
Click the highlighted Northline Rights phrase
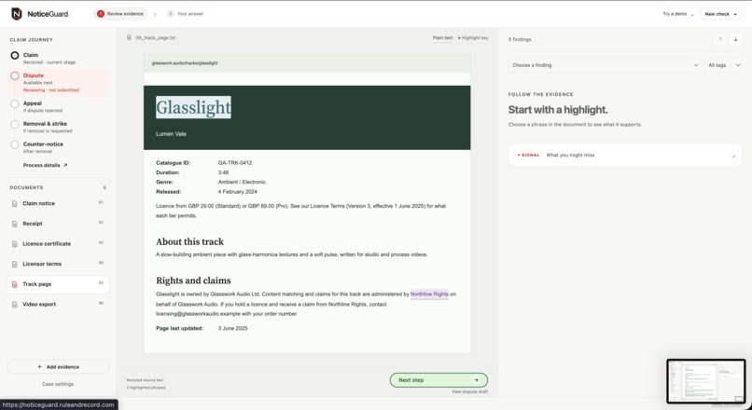tap(429, 294)
